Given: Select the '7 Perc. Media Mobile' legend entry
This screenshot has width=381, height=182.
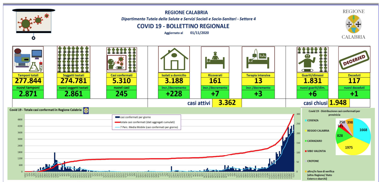Looking at the screenshot, I should (147, 127).
